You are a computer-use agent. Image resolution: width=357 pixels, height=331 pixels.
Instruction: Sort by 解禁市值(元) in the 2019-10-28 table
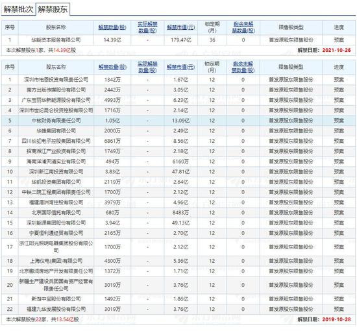point(181,67)
